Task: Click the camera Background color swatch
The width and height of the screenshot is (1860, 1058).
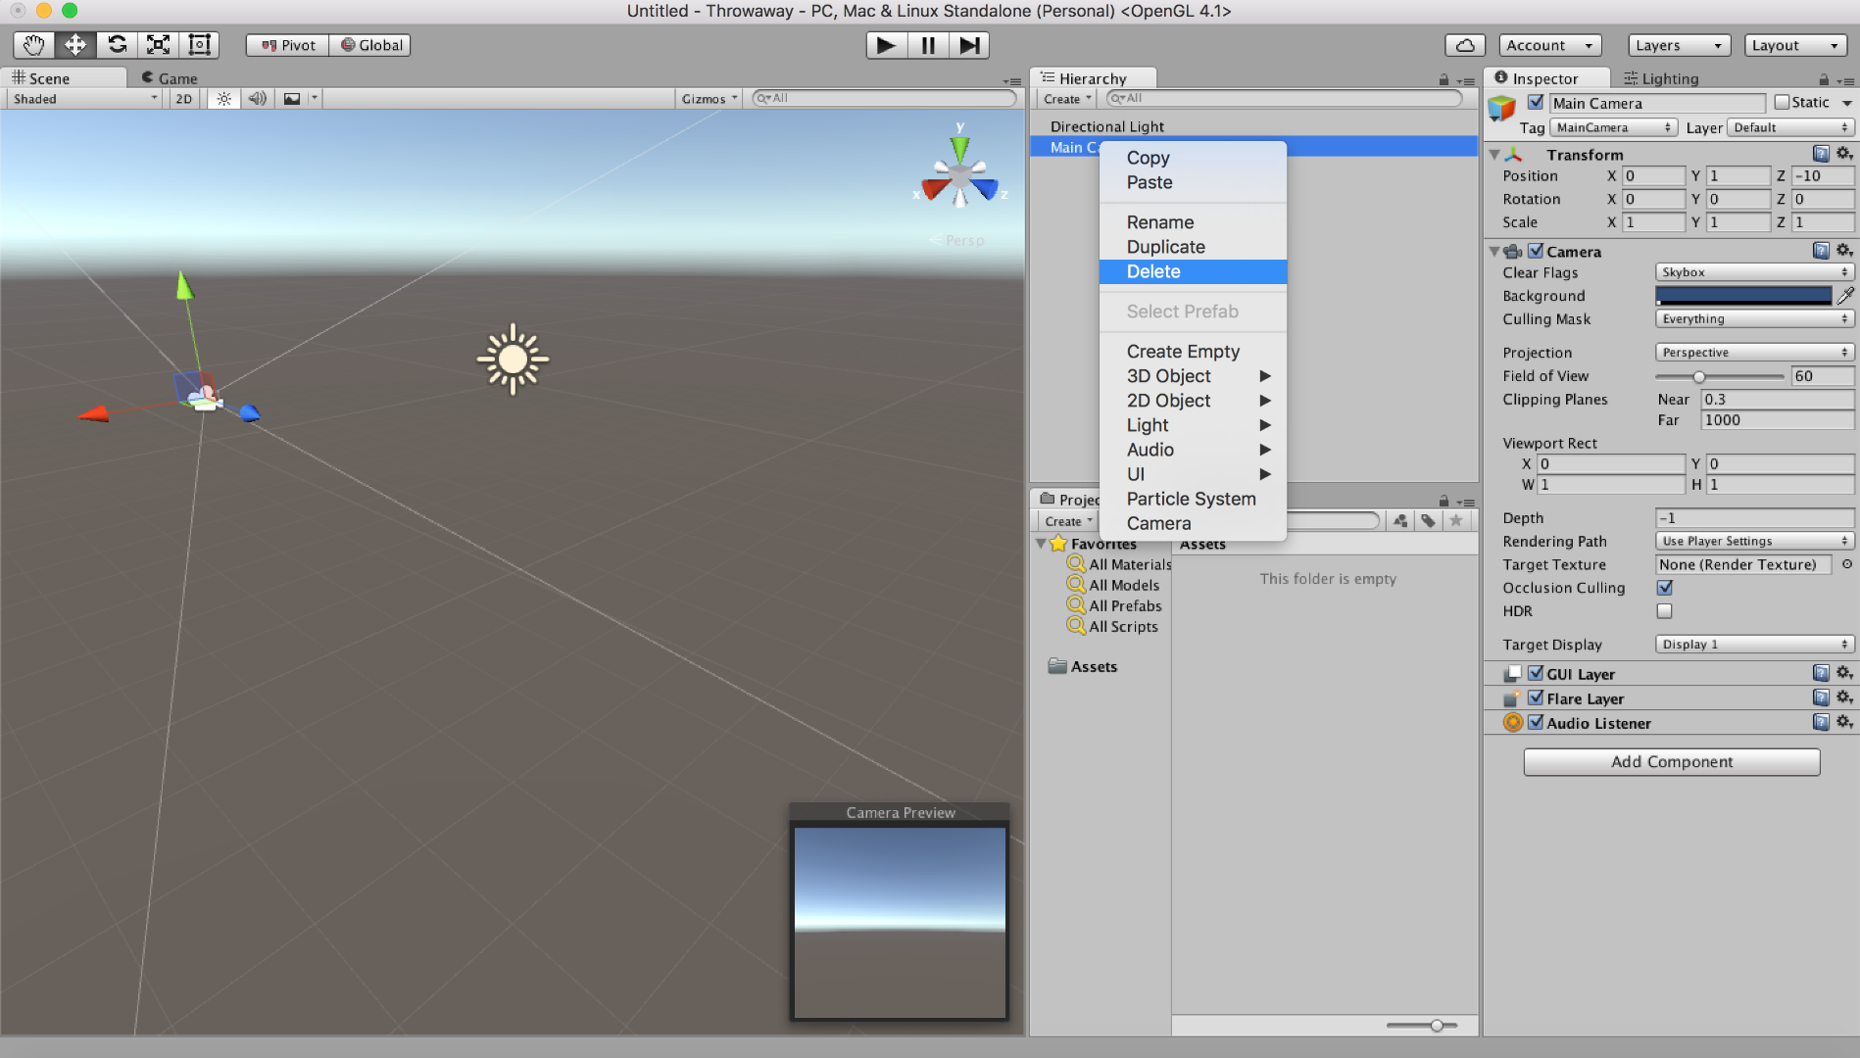Action: coord(1743,295)
